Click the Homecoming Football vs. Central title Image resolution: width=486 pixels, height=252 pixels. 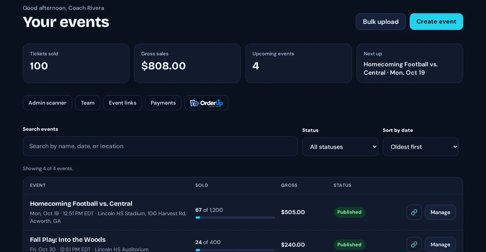[81, 203]
